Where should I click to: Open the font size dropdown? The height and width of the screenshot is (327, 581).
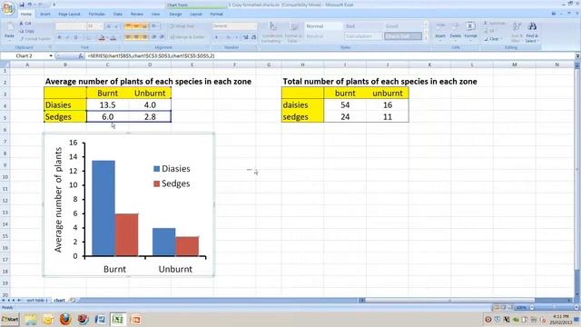pyautogui.click(x=101, y=26)
